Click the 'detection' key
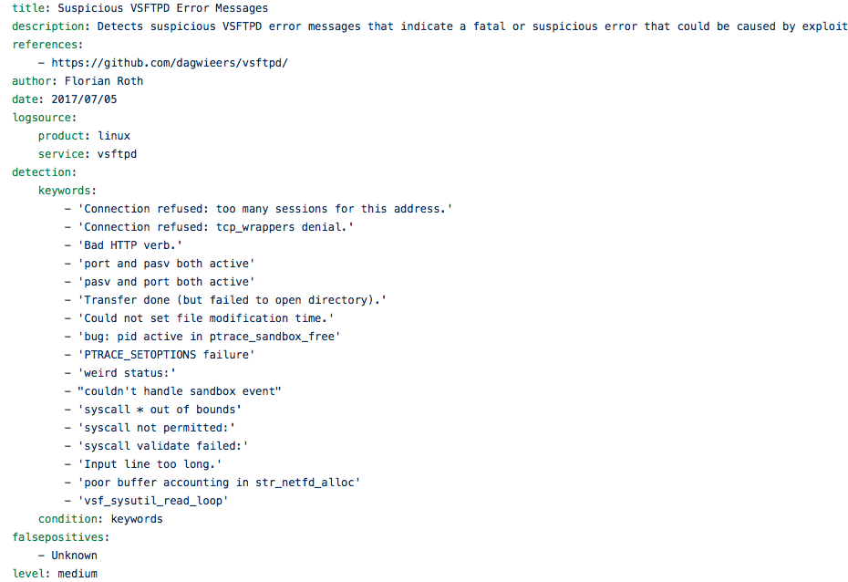This screenshot has width=848, height=582. pos(41,172)
